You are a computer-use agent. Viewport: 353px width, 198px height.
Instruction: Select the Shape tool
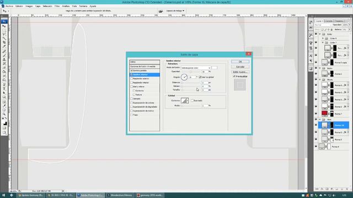pyautogui.click(x=4, y=97)
